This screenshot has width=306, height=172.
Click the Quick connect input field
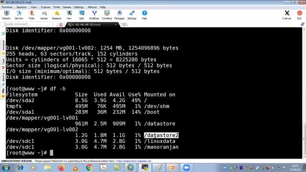[27, 24]
